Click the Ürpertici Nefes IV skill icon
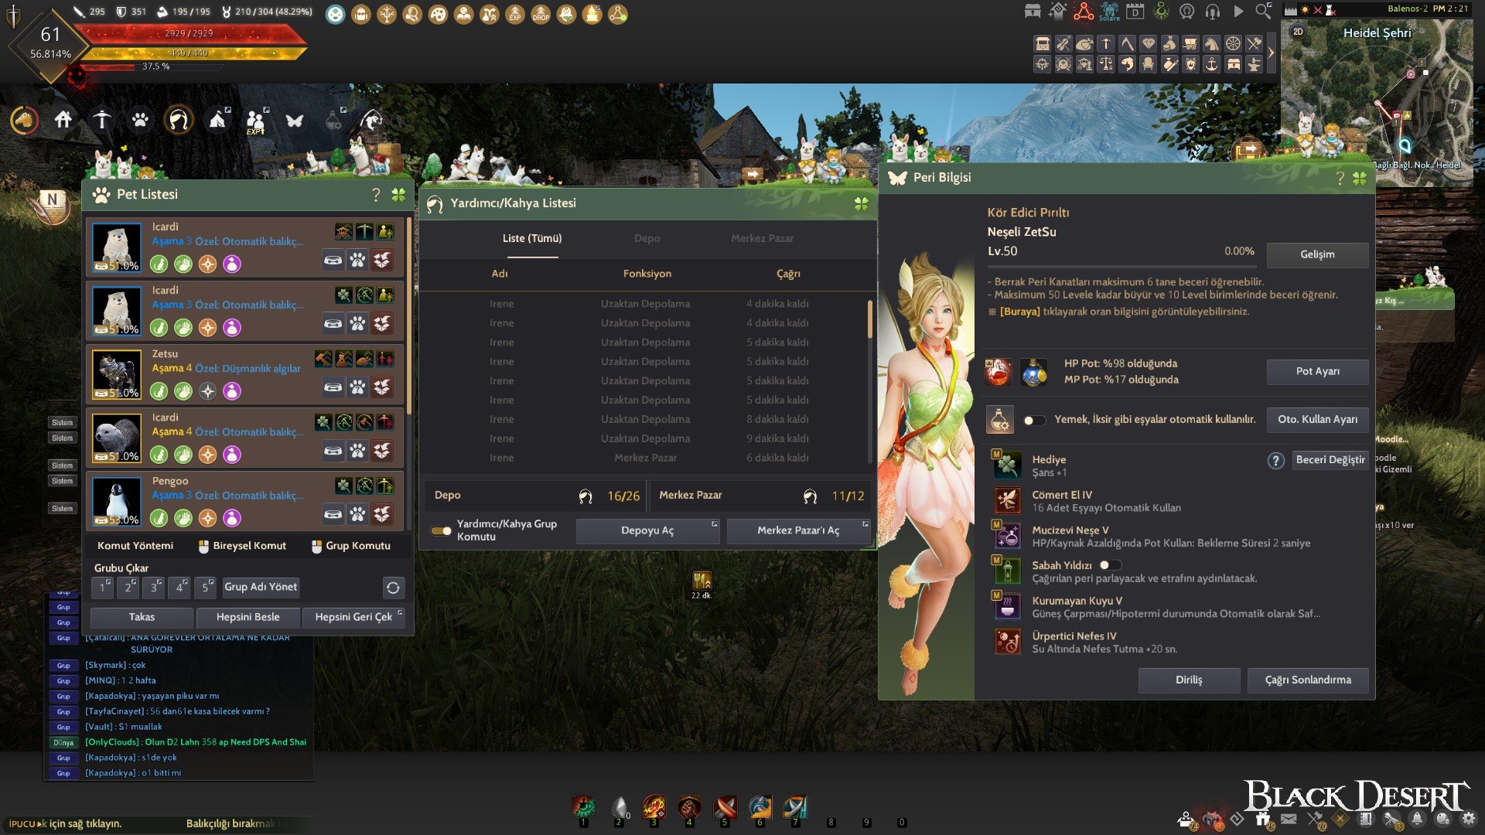 tap(1007, 642)
